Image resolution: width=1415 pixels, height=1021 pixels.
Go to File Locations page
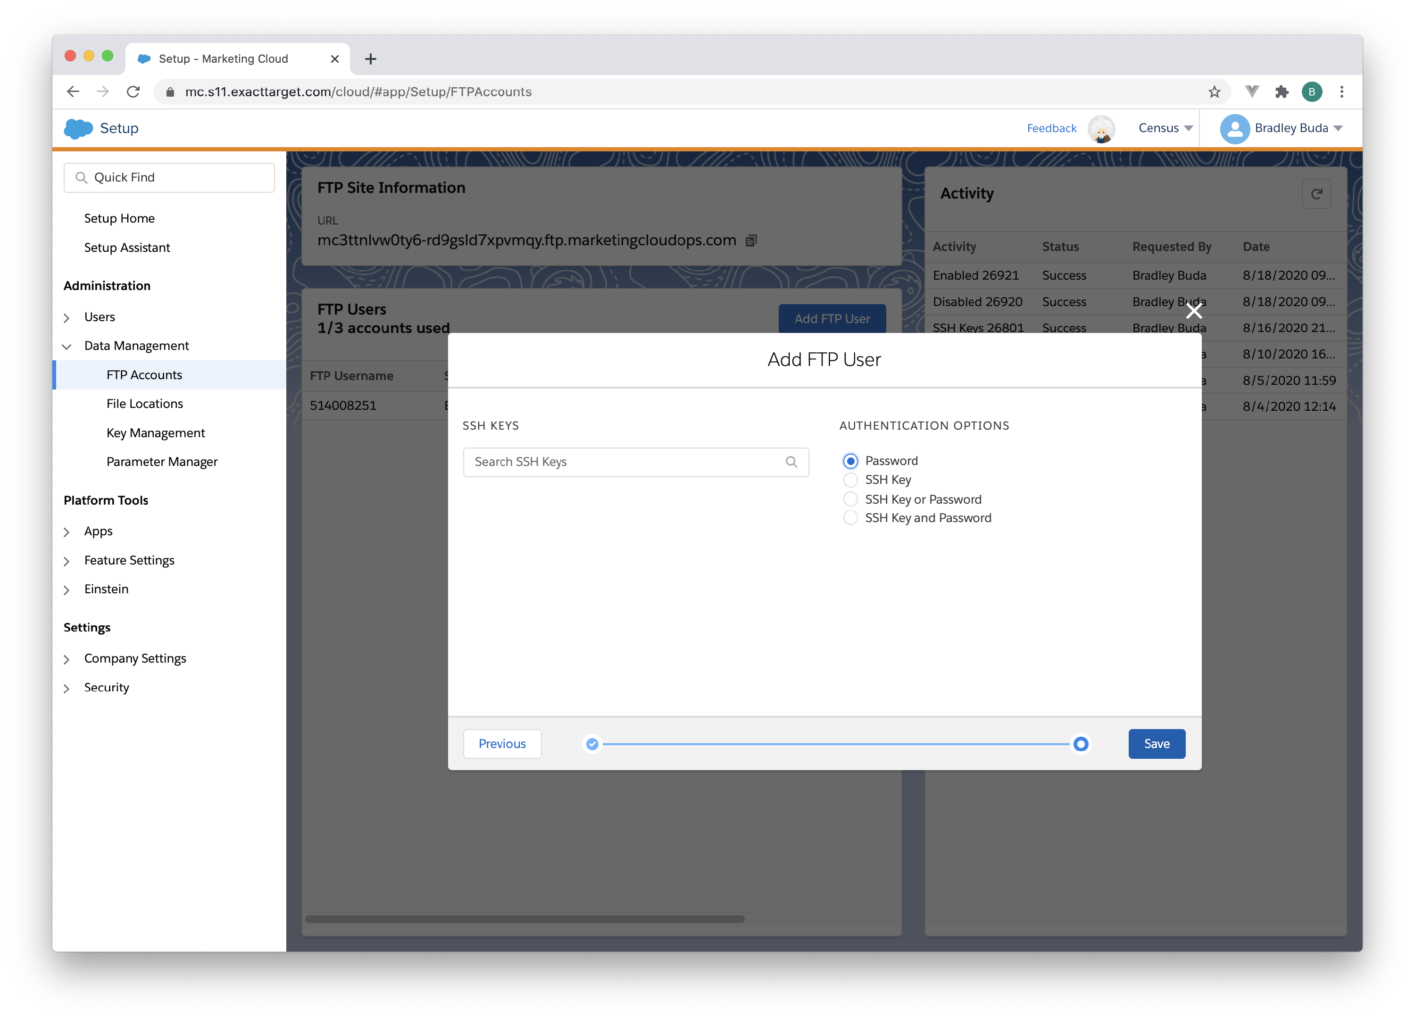click(145, 404)
